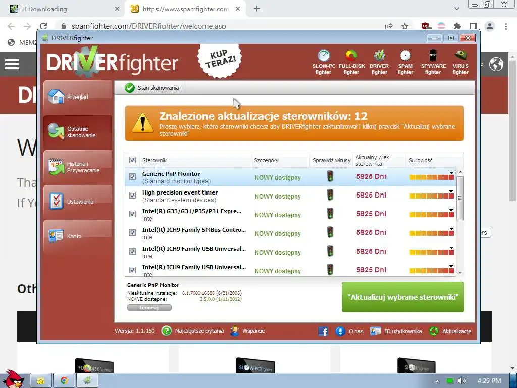Click the volume speaker tray icon

(x=461, y=381)
